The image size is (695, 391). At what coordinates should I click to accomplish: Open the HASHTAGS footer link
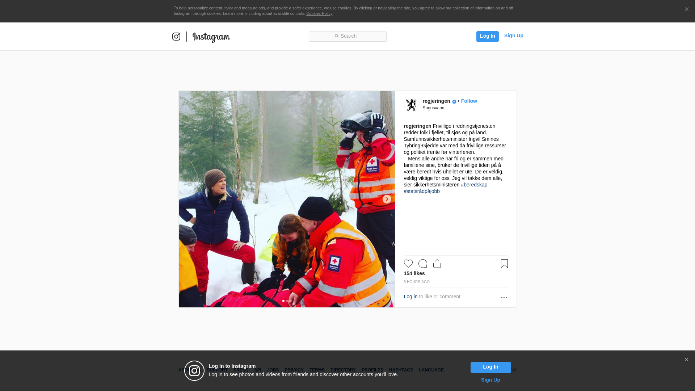coord(401,370)
